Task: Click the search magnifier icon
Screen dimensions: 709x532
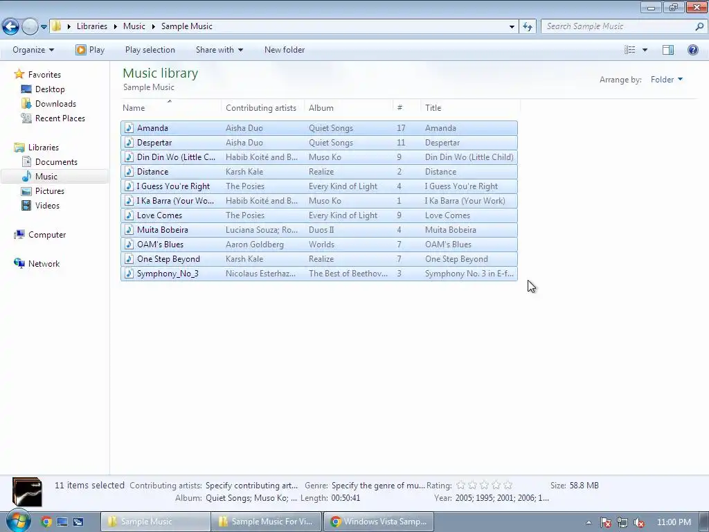Action: click(x=699, y=26)
